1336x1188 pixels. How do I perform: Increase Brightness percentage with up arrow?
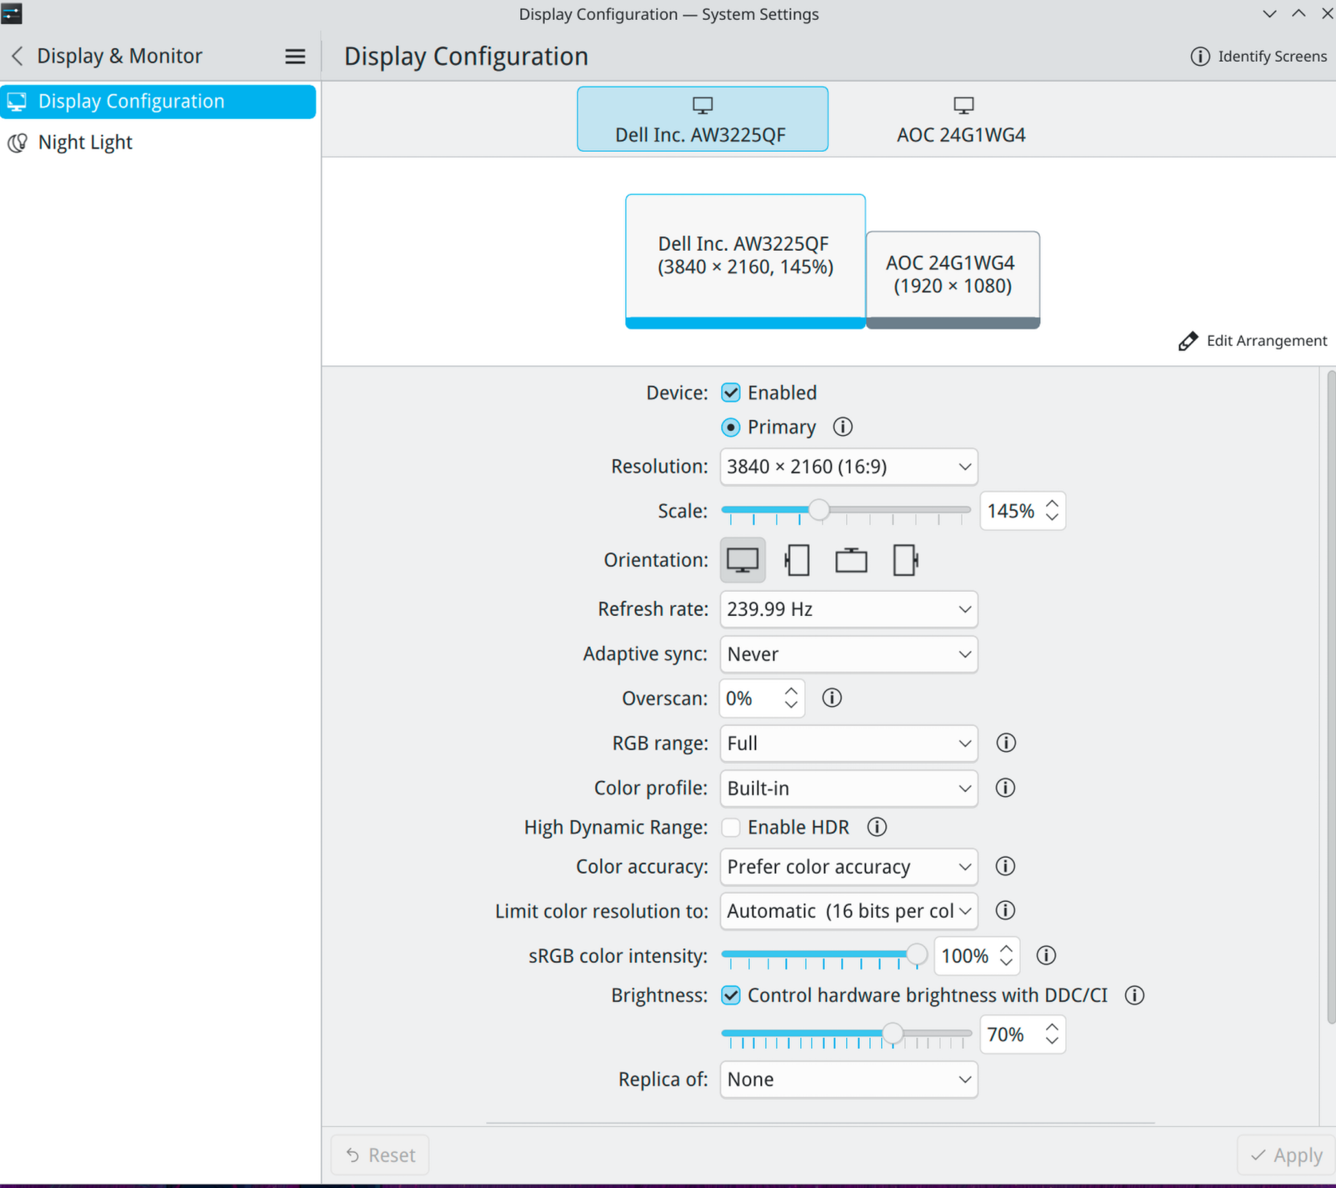[1052, 1027]
